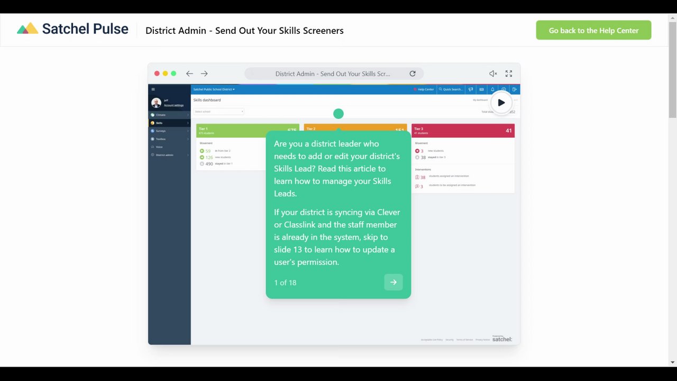Open the Select school dropdown
Screen dimensions: 677x381
coord(218,112)
